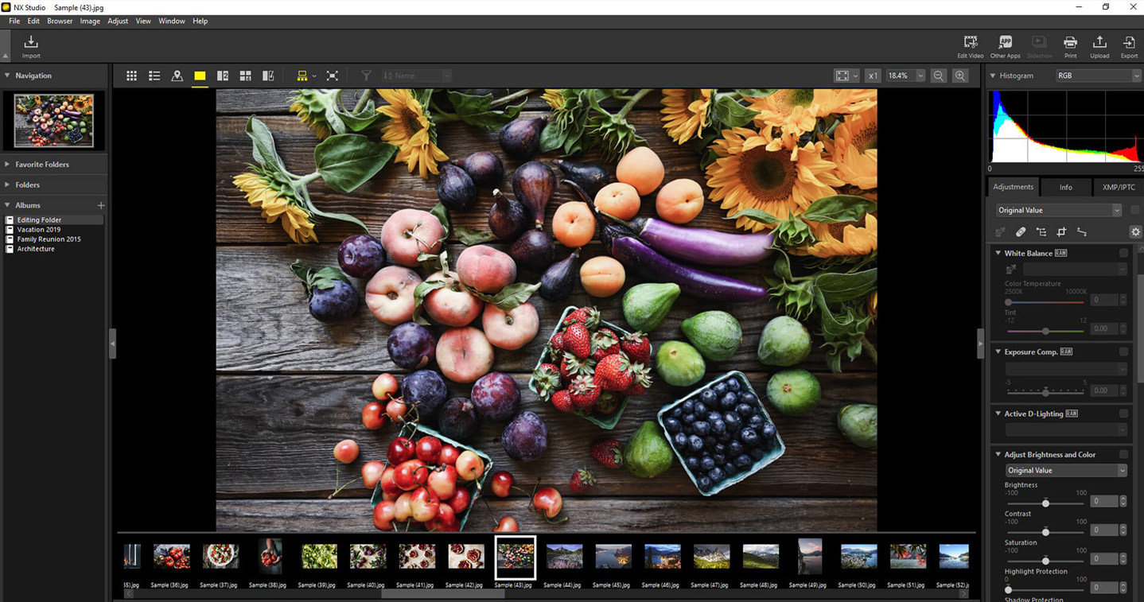Click the Brightness slider handle
1144x602 pixels.
tap(1045, 503)
